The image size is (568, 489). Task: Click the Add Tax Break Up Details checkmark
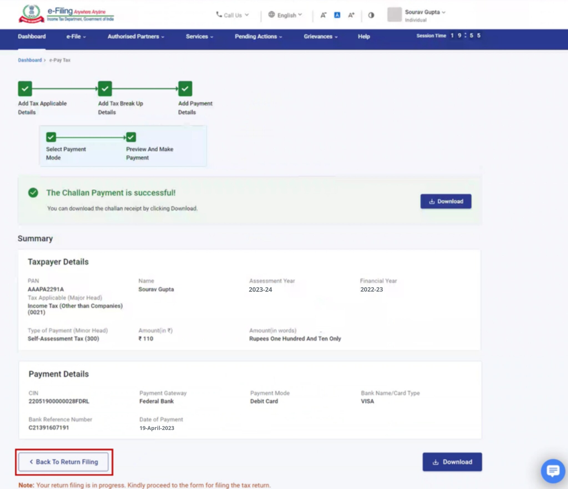click(105, 89)
